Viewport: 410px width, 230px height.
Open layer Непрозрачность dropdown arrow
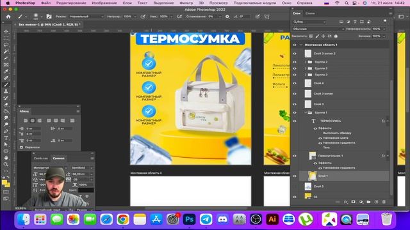pos(384,29)
